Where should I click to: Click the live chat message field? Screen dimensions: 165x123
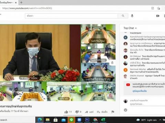[147, 104]
